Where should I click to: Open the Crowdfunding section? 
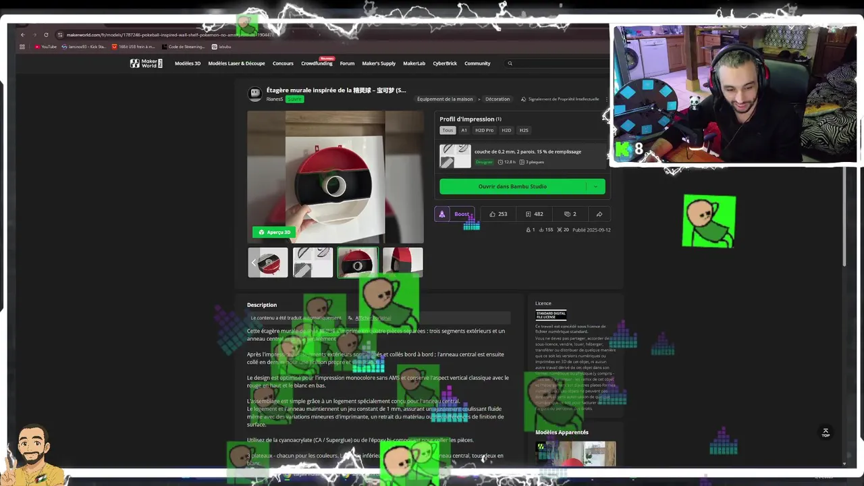pos(317,63)
